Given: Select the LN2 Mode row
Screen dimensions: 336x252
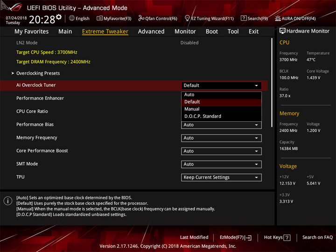Looking at the screenshot, I should tap(134, 42).
